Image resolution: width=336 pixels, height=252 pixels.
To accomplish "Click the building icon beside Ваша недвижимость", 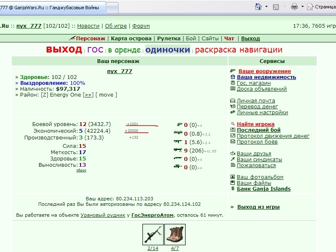I will click(233, 77).
